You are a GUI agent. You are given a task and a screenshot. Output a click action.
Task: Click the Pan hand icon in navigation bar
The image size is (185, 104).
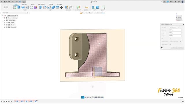(x=88, y=97)
